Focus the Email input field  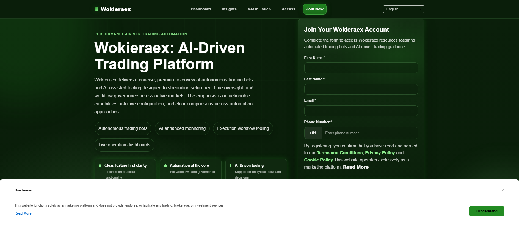tap(361, 111)
